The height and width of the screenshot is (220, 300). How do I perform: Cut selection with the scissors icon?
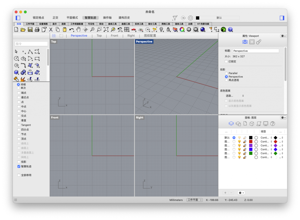click(x=51, y=30)
